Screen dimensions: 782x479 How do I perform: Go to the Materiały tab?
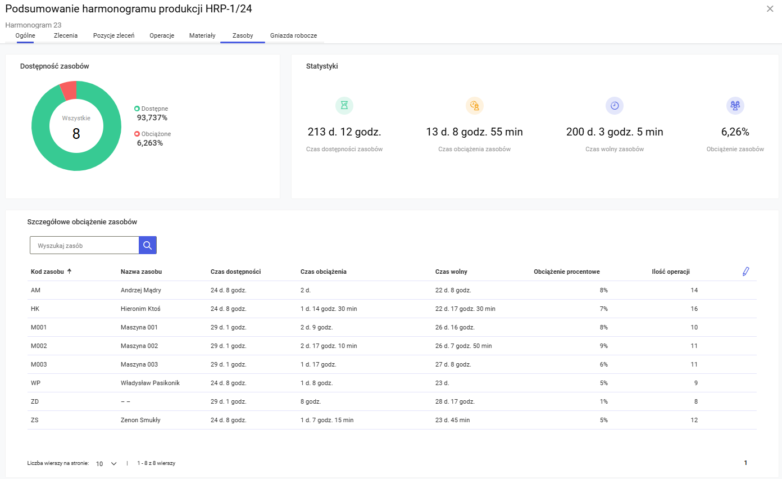[x=202, y=35]
